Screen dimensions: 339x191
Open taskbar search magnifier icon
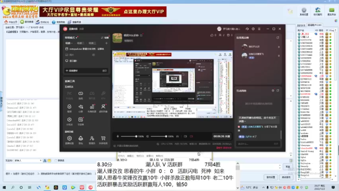13,187
